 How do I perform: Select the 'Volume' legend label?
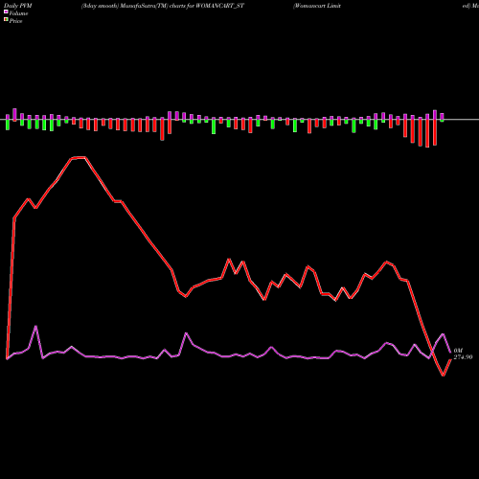pos(18,13)
